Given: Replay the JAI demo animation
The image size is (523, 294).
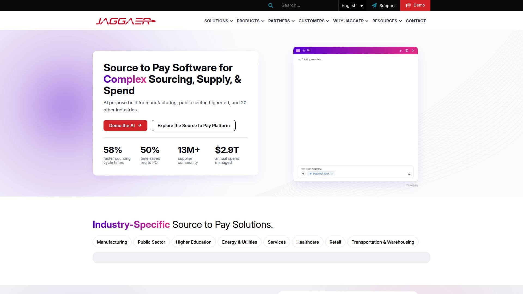Looking at the screenshot, I should pos(412,185).
